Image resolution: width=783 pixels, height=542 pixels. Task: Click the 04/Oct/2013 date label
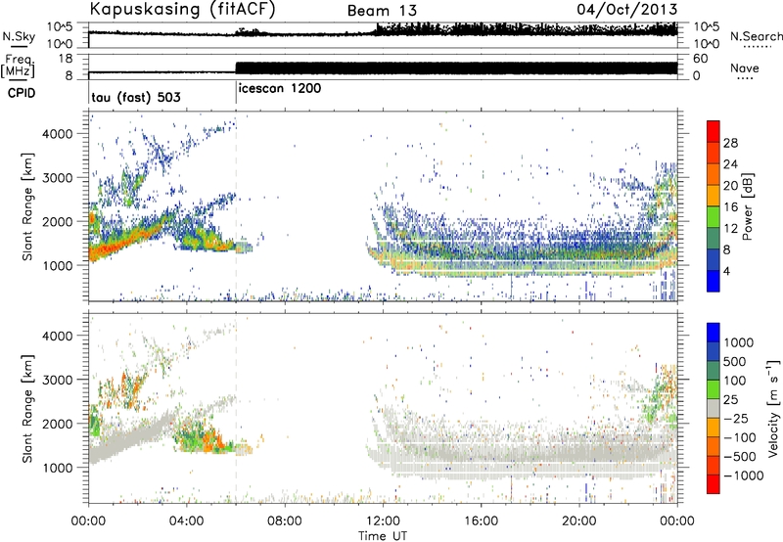coord(627,9)
